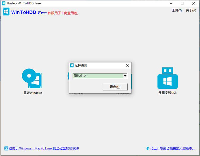This screenshot has width=200, height=156.
Task: Click the Hasleo icon in the title bar
Action: tap(4, 3)
